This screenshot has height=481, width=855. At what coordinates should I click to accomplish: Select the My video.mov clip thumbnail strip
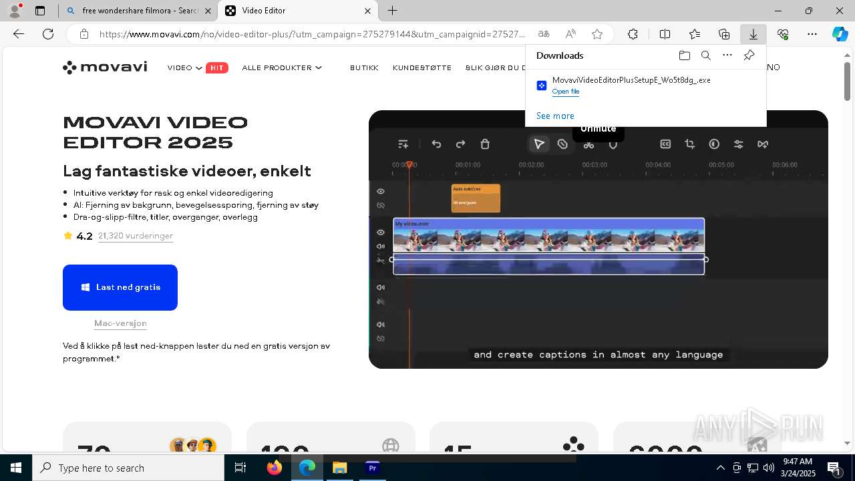coord(549,240)
